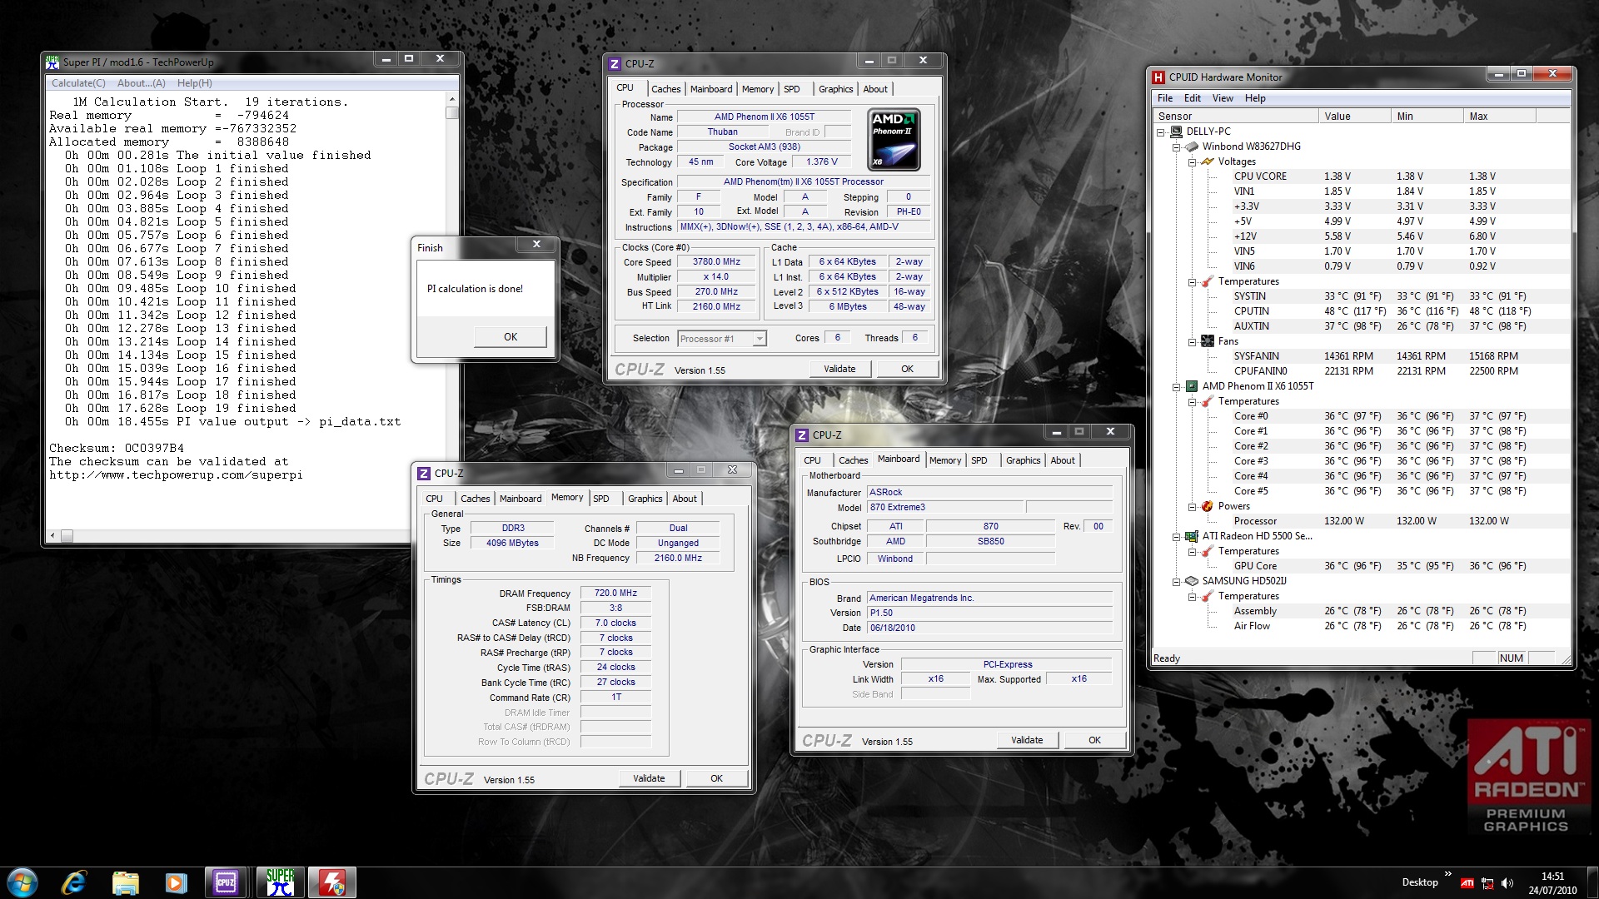Click the AMD Phenom II processor logo
Screen dimensions: 1599x899
894,139
